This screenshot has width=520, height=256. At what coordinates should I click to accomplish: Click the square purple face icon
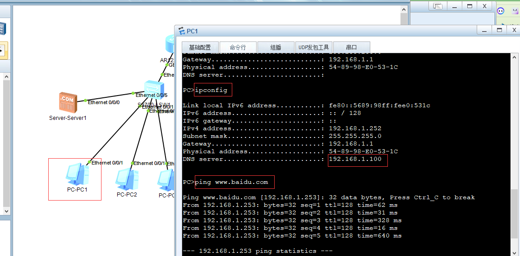(515, 11)
